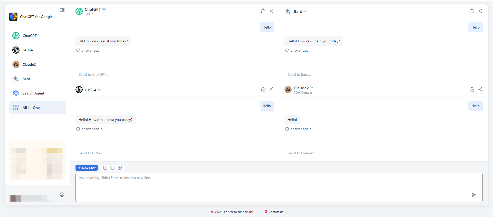The image size is (493, 217).
Task: Send the message with arrow icon
Action: (x=474, y=195)
